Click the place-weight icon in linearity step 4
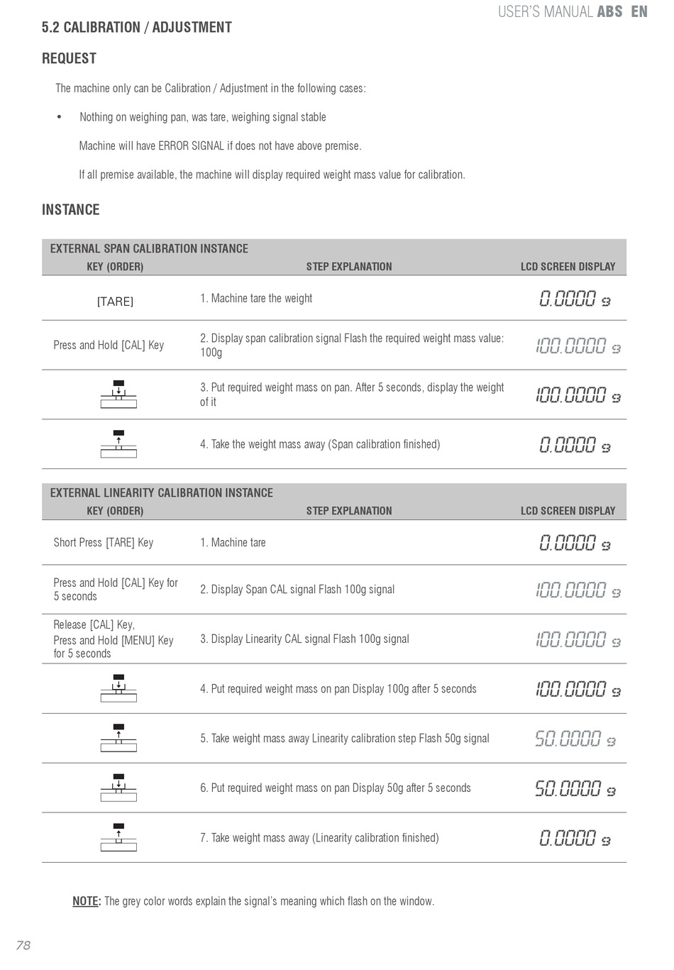This screenshot has width=674, height=970. point(118,688)
